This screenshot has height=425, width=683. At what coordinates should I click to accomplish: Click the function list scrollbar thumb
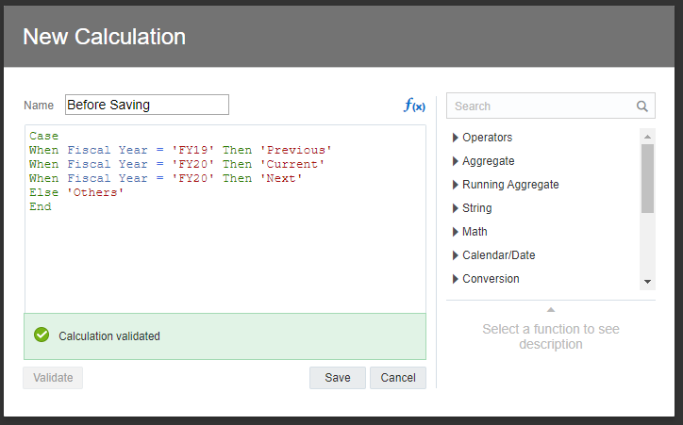point(648,178)
